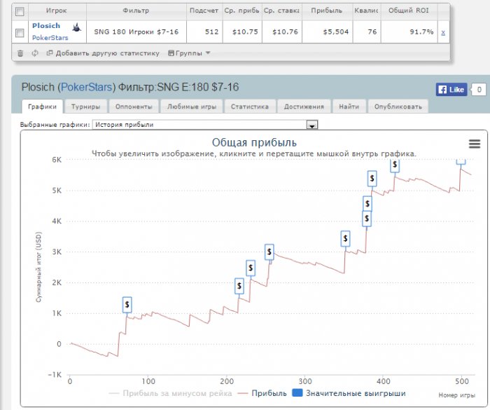Click the refresh icon beside the trash
The image size is (490, 410).
coord(34,53)
